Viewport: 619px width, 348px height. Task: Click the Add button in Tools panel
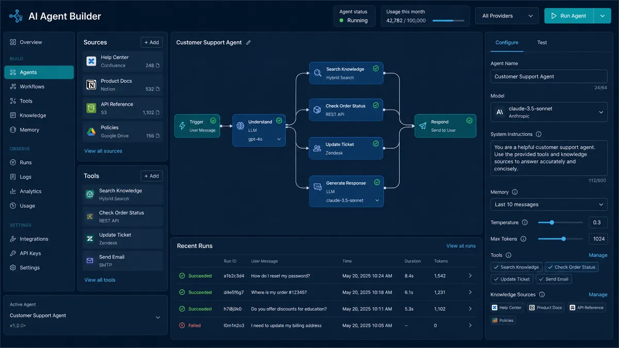pos(152,176)
